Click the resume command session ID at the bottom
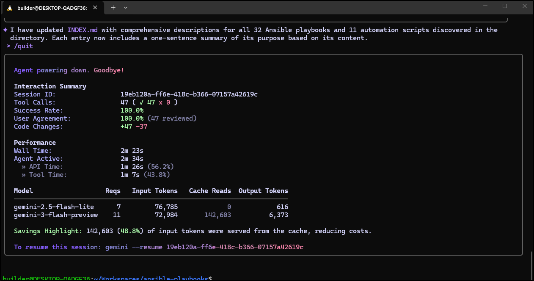 click(x=234, y=247)
